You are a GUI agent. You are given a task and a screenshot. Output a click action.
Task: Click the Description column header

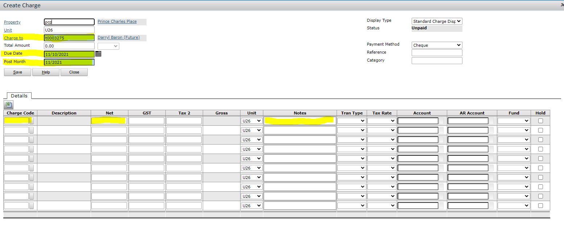coord(64,113)
